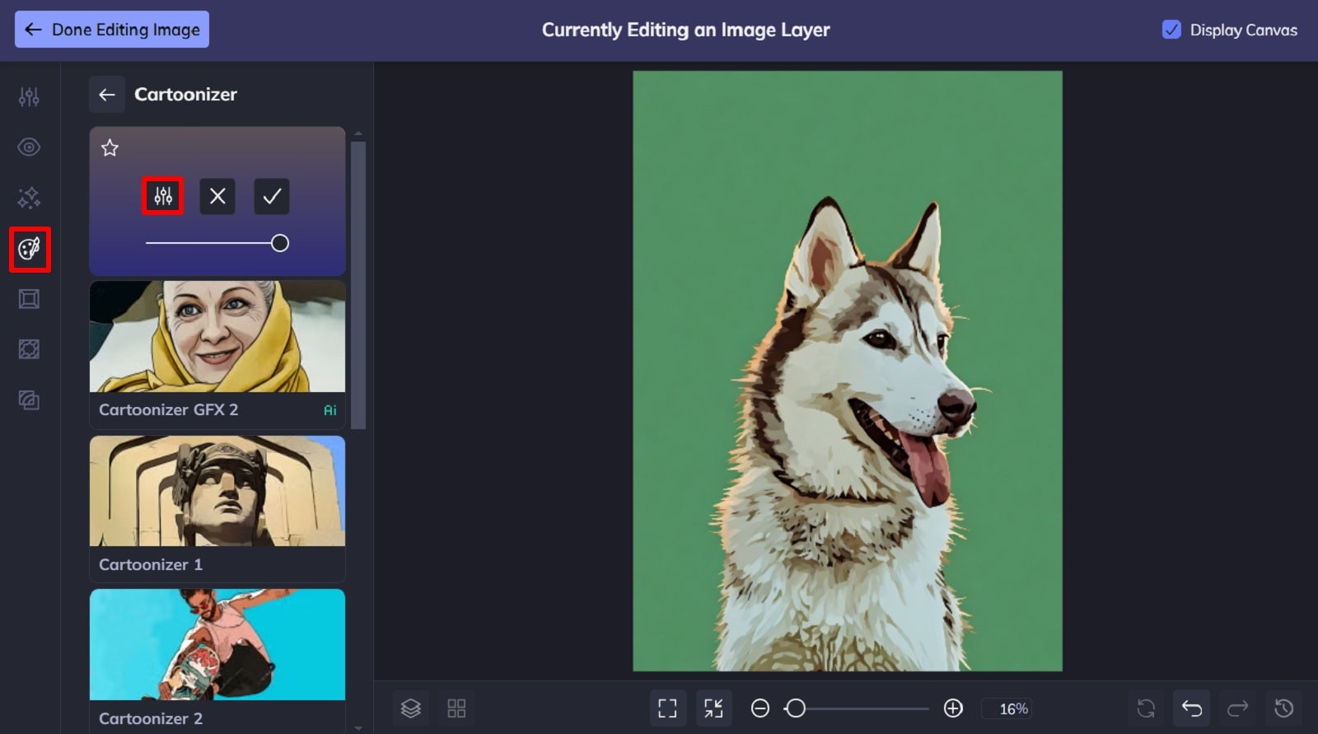This screenshot has height=734, width=1318.
Task: Apply the effect with the checkmark
Action: point(272,196)
